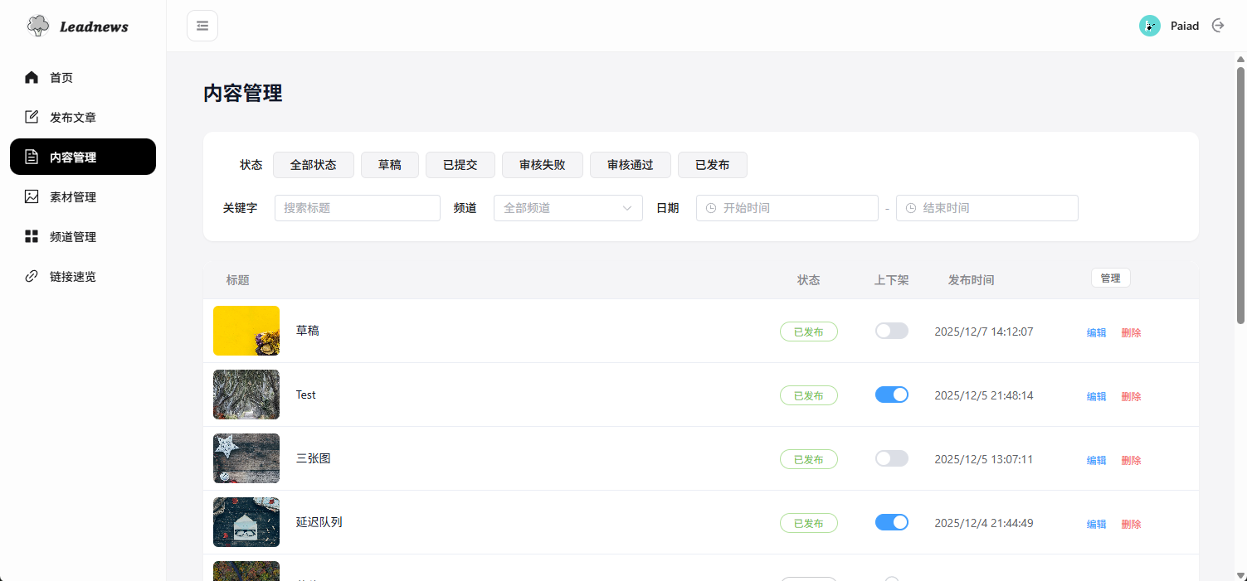Filter by 已提交 status
This screenshot has width=1247, height=581.
click(x=460, y=165)
